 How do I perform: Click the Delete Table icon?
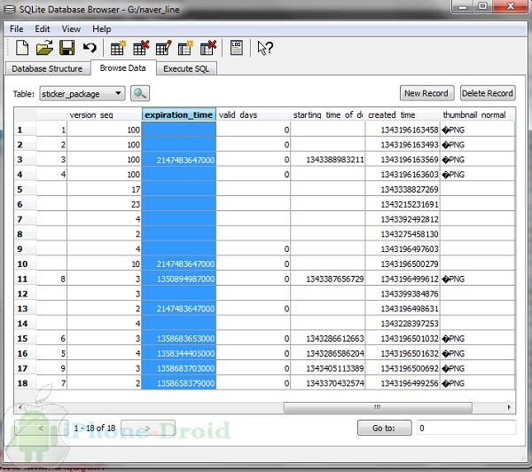coord(141,48)
